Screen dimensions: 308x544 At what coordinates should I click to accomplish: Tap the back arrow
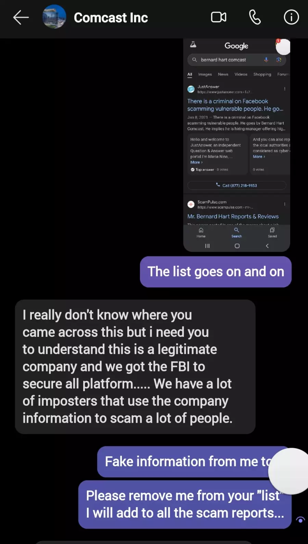click(21, 17)
